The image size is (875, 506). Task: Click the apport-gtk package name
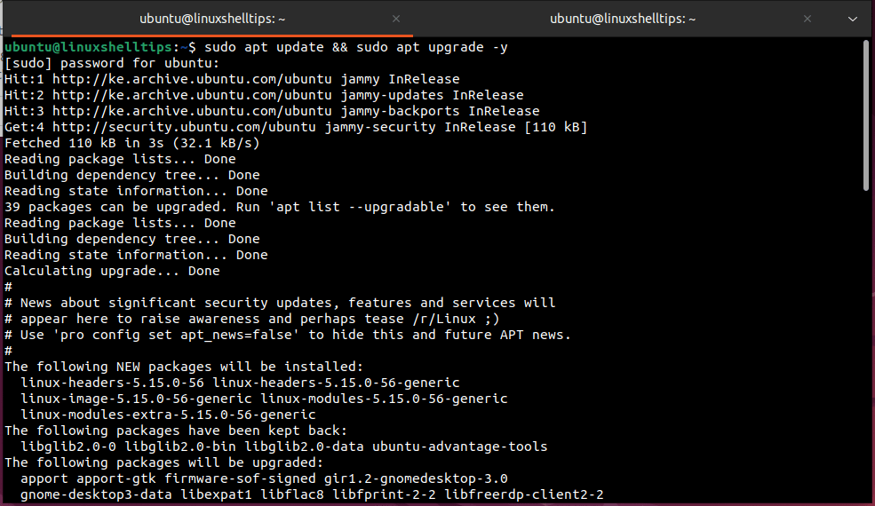click(116, 478)
